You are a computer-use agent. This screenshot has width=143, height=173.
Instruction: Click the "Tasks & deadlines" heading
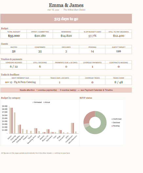(10, 75)
